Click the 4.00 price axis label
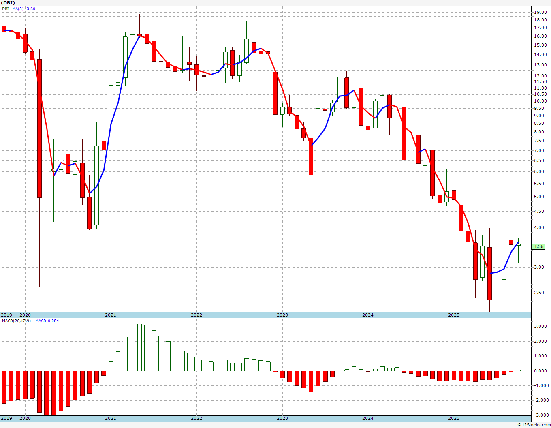Screen dimensions: 551x428 click(x=539, y=227)
